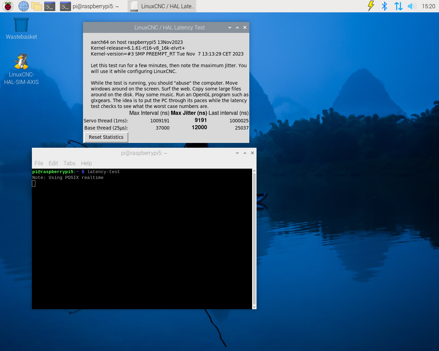Click the 'Note: Using POSIX realtime' terminal line
This screenshot has width=439, height=351.
(68, 178)
